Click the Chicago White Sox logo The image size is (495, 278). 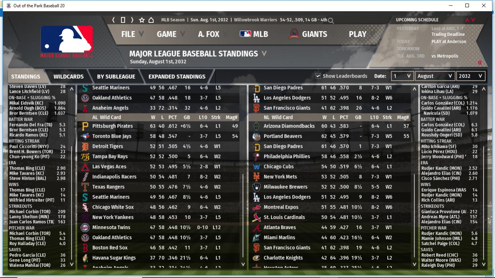[x=85, y=207]
